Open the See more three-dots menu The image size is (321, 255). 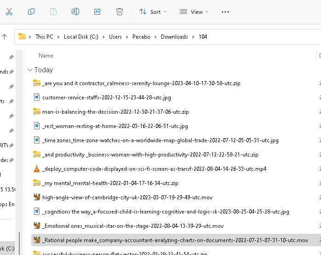pyautogui.click(x=225, y=12)
